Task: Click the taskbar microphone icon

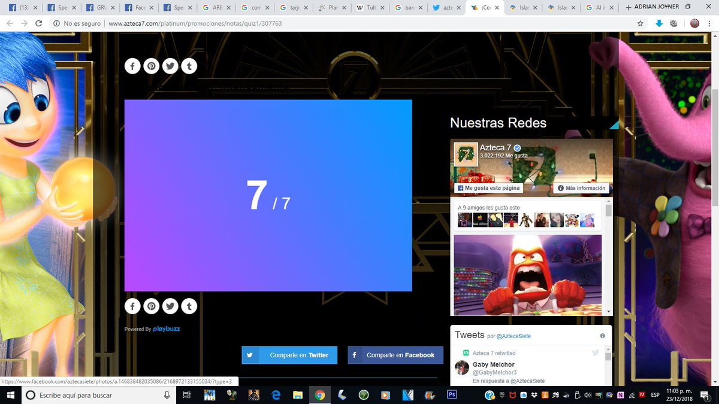Action: point(167,395)
